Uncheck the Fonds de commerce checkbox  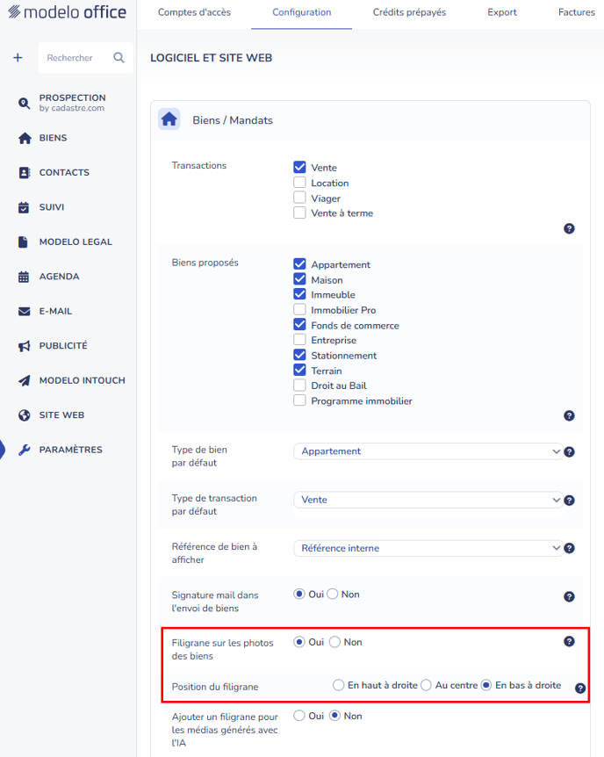(299, 325)
